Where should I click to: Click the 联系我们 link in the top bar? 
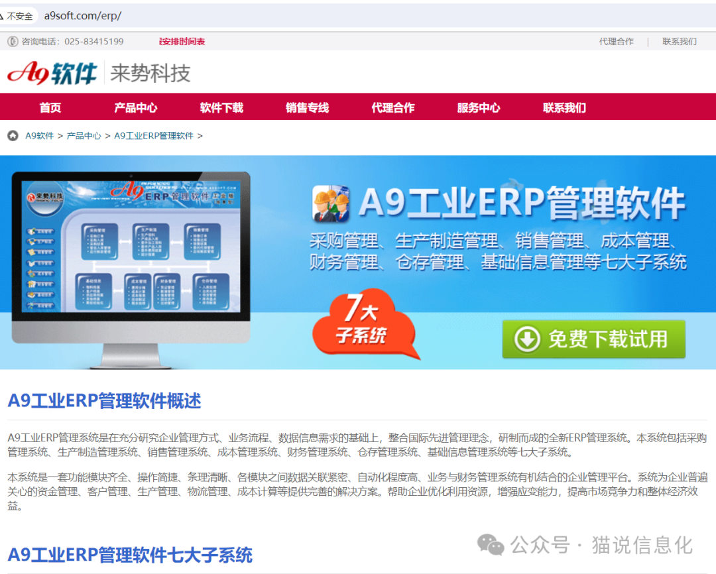(680, 42)
